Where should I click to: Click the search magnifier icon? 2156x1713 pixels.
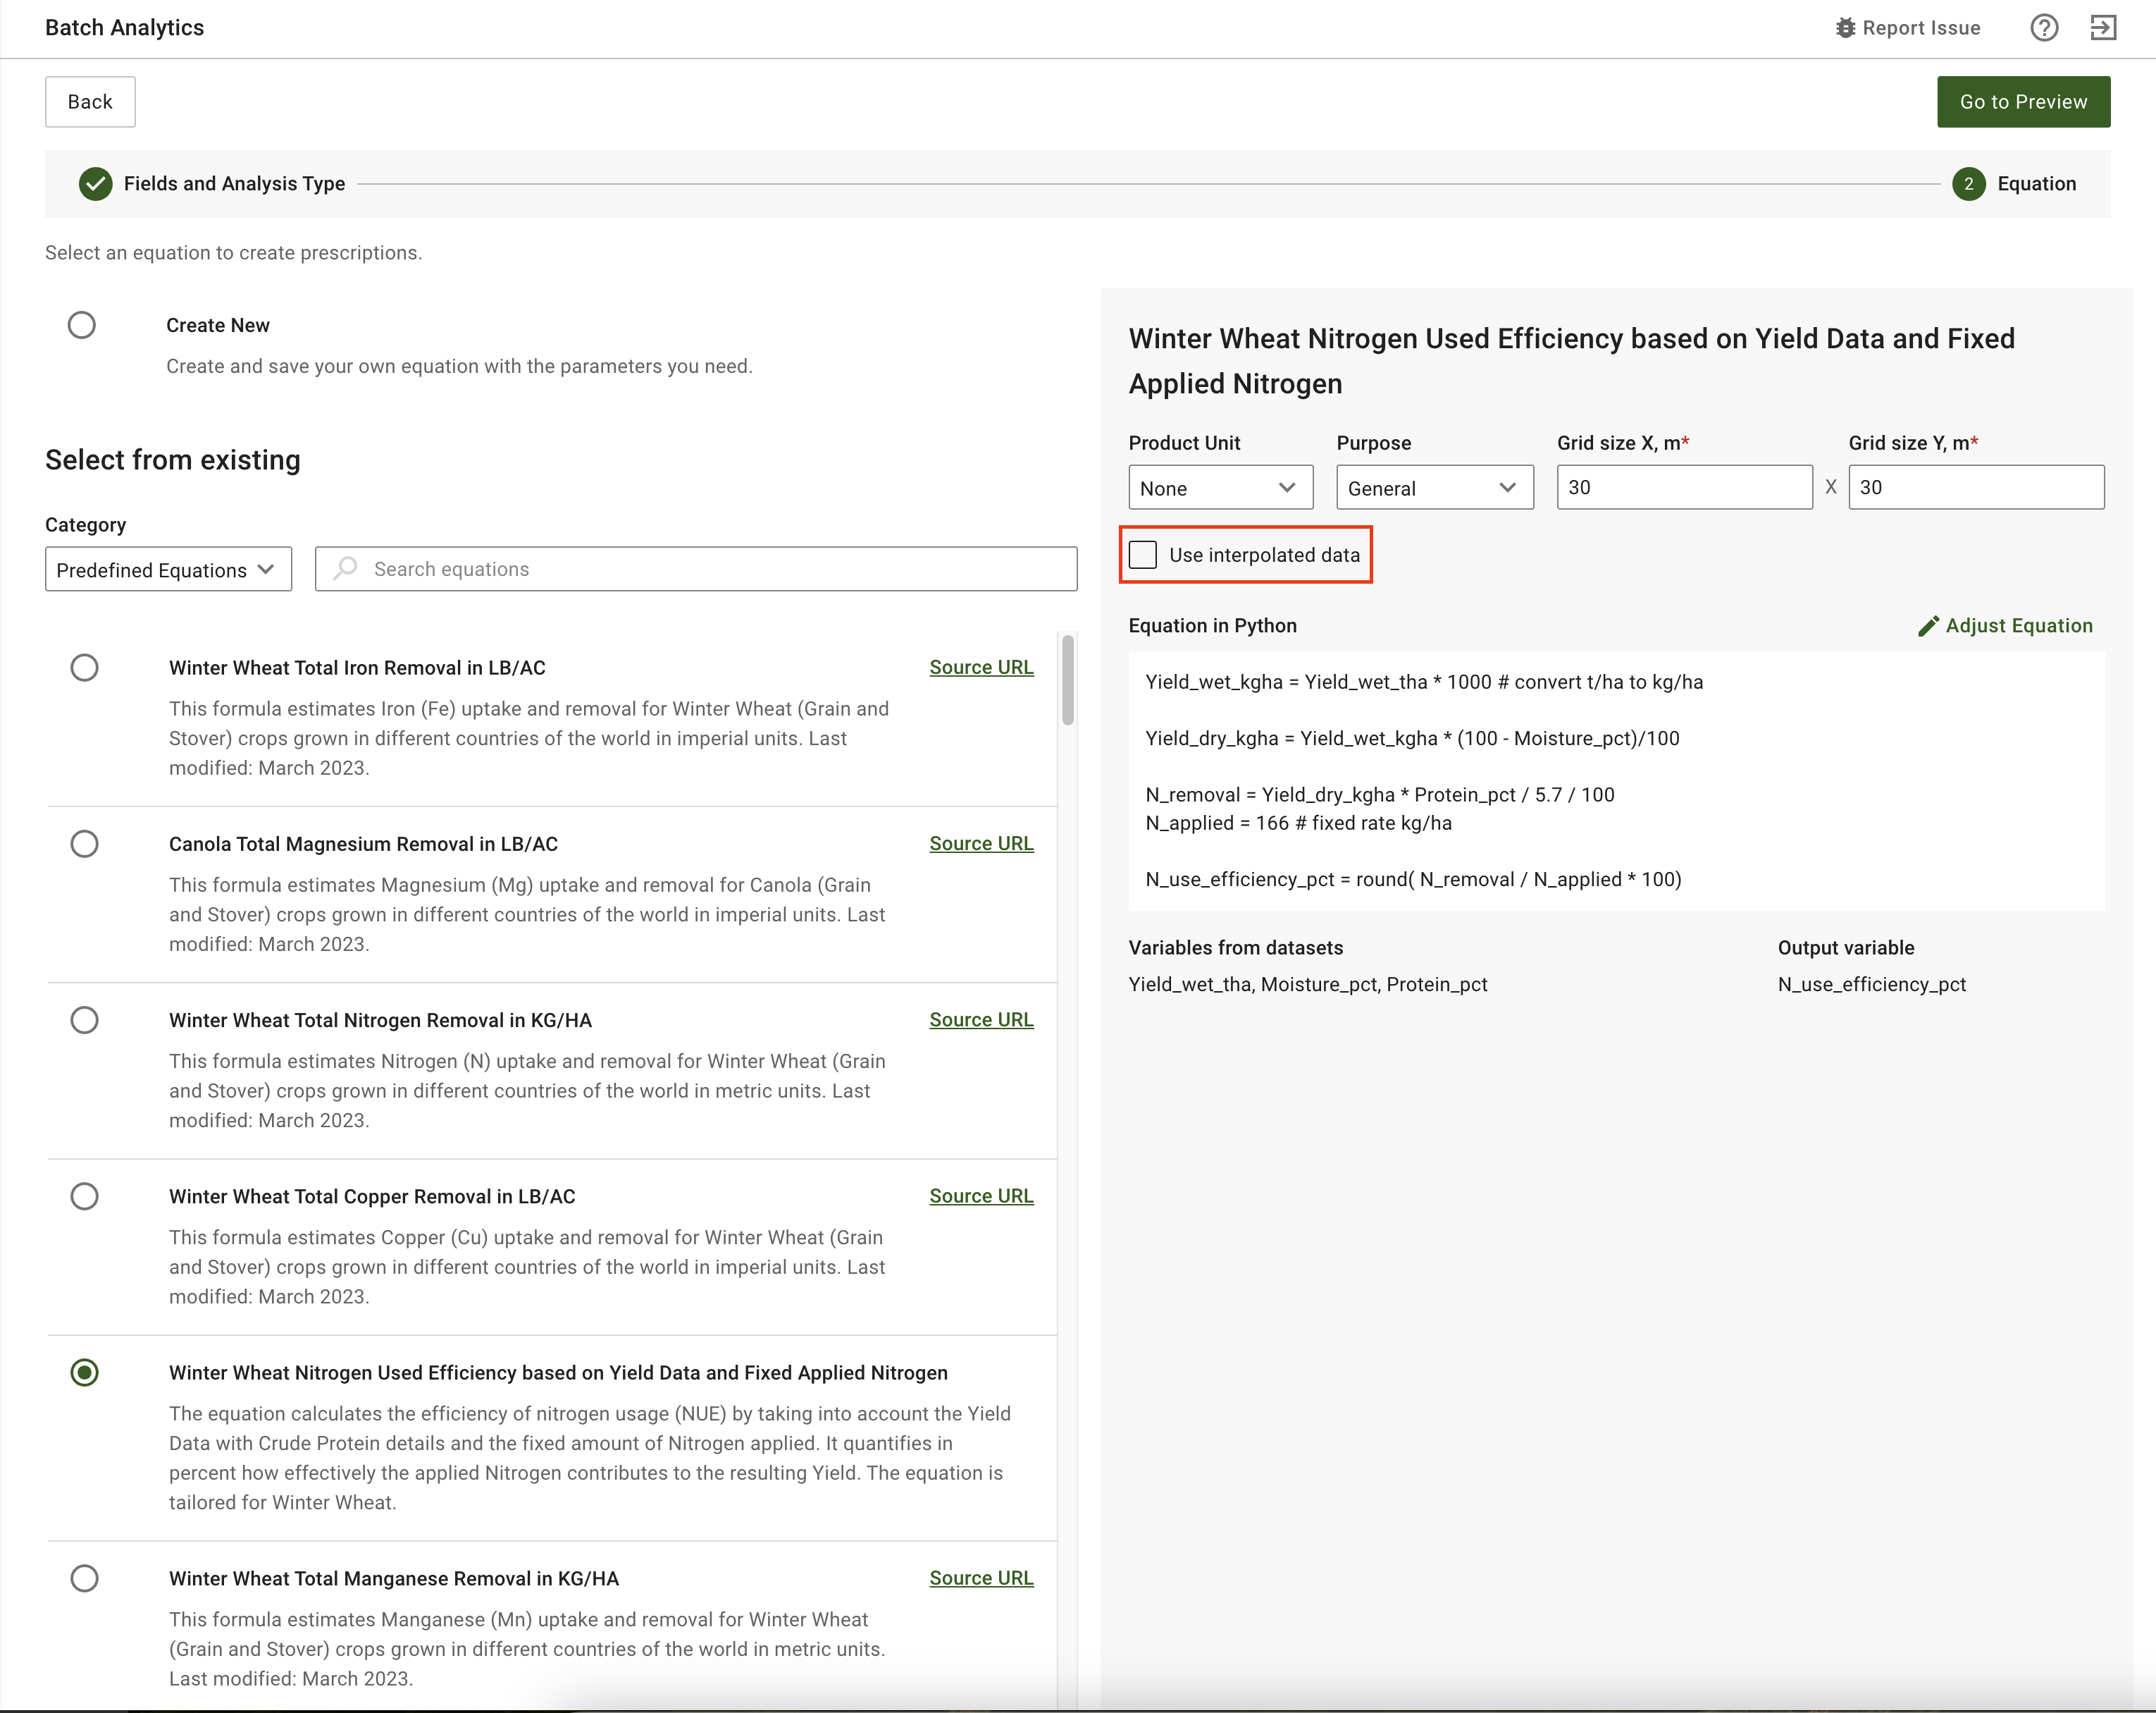point(346,568)
